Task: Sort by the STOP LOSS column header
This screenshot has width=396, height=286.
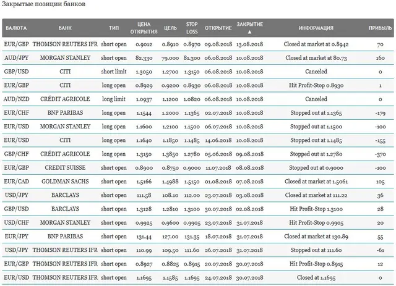Action: (192, 28)
